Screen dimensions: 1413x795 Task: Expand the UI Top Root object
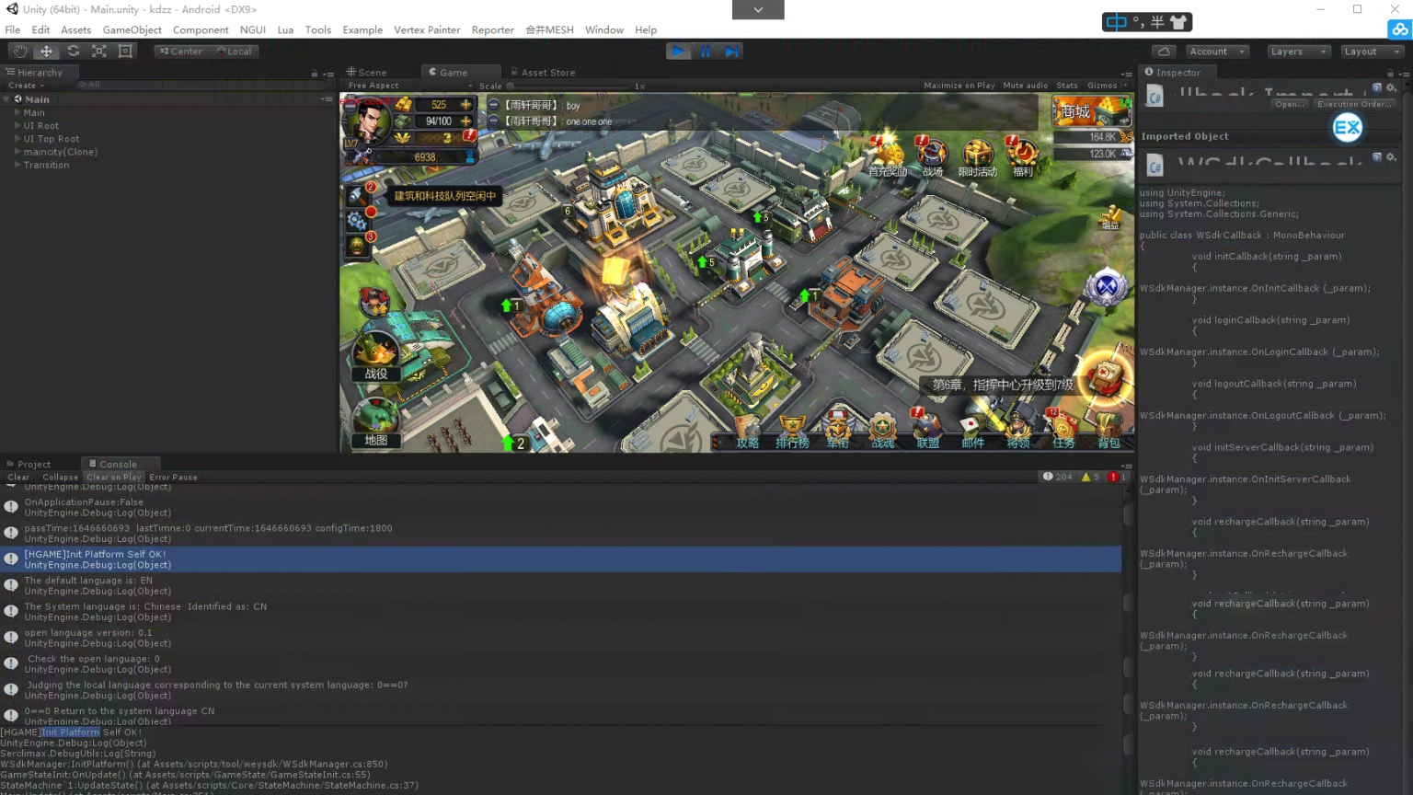point(17,139)
